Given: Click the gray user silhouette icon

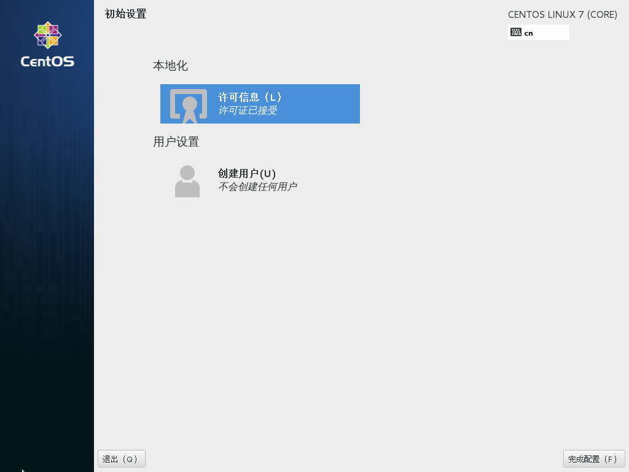Looking at the screenshot, I should pyautogui.click(x=187, y=181).
